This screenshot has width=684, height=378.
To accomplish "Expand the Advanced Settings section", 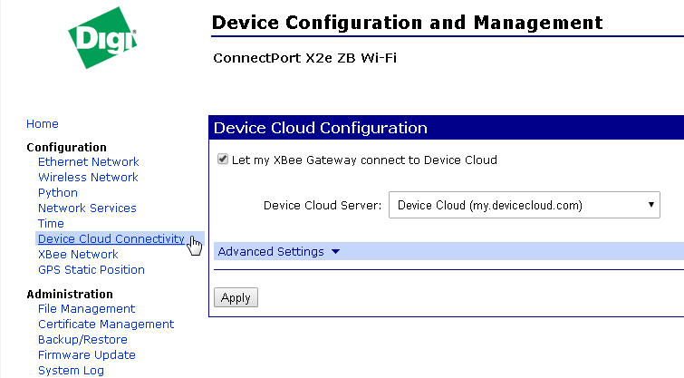I will click(271, 252).
